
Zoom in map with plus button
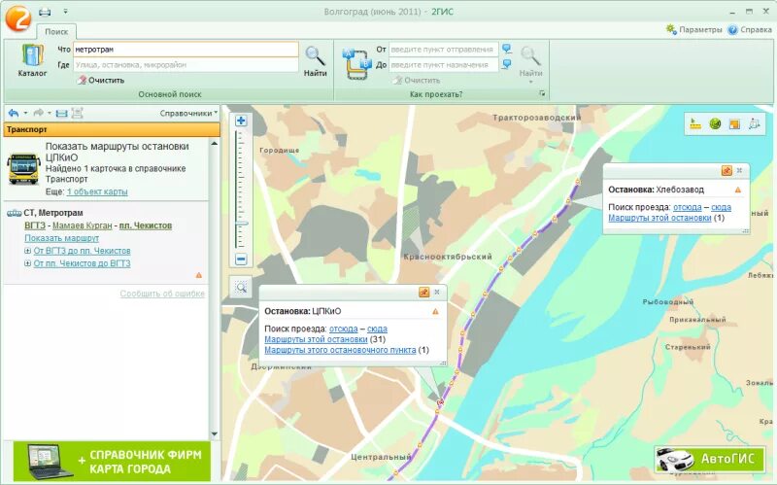241,121
